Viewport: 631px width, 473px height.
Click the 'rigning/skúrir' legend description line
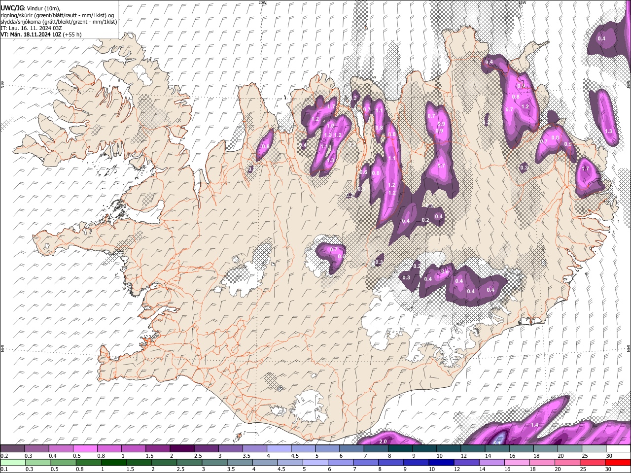pyautogui.click(x=58, y=15)
